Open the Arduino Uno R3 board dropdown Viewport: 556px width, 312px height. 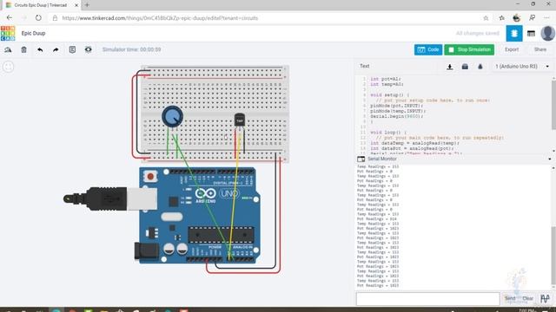click(522, 67)
